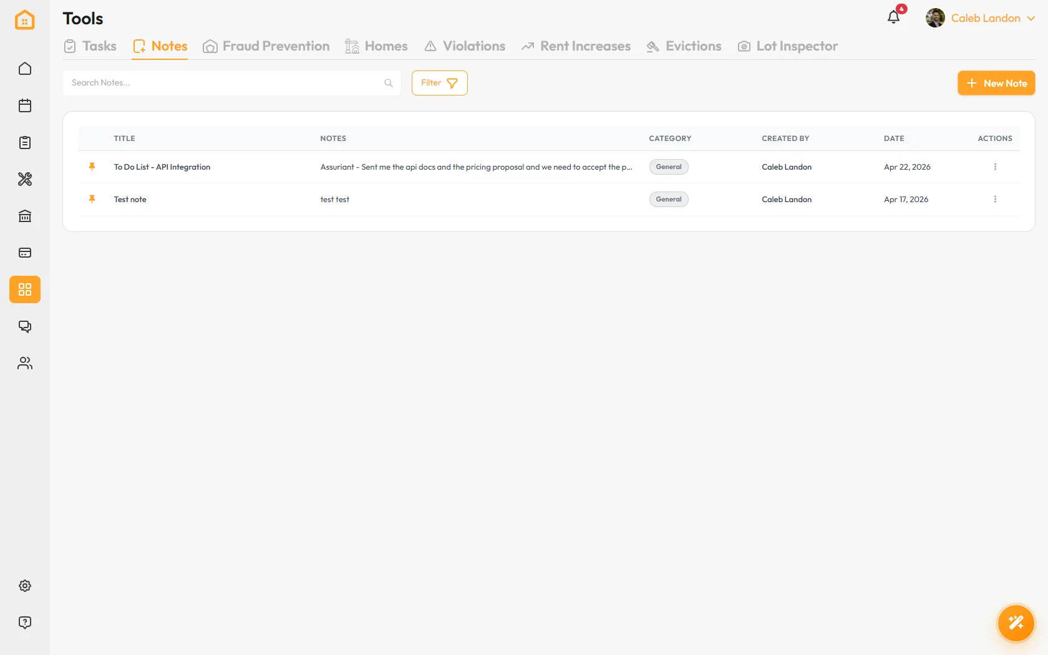
Task: Click General category badge in To Do List row
Action: point(669,167)
